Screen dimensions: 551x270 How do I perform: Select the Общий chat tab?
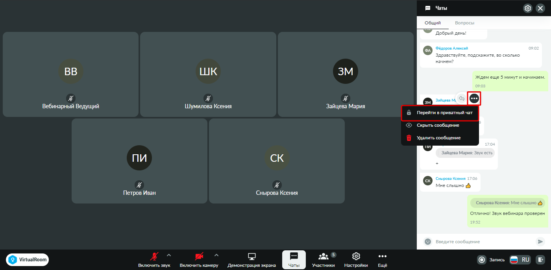433,23
